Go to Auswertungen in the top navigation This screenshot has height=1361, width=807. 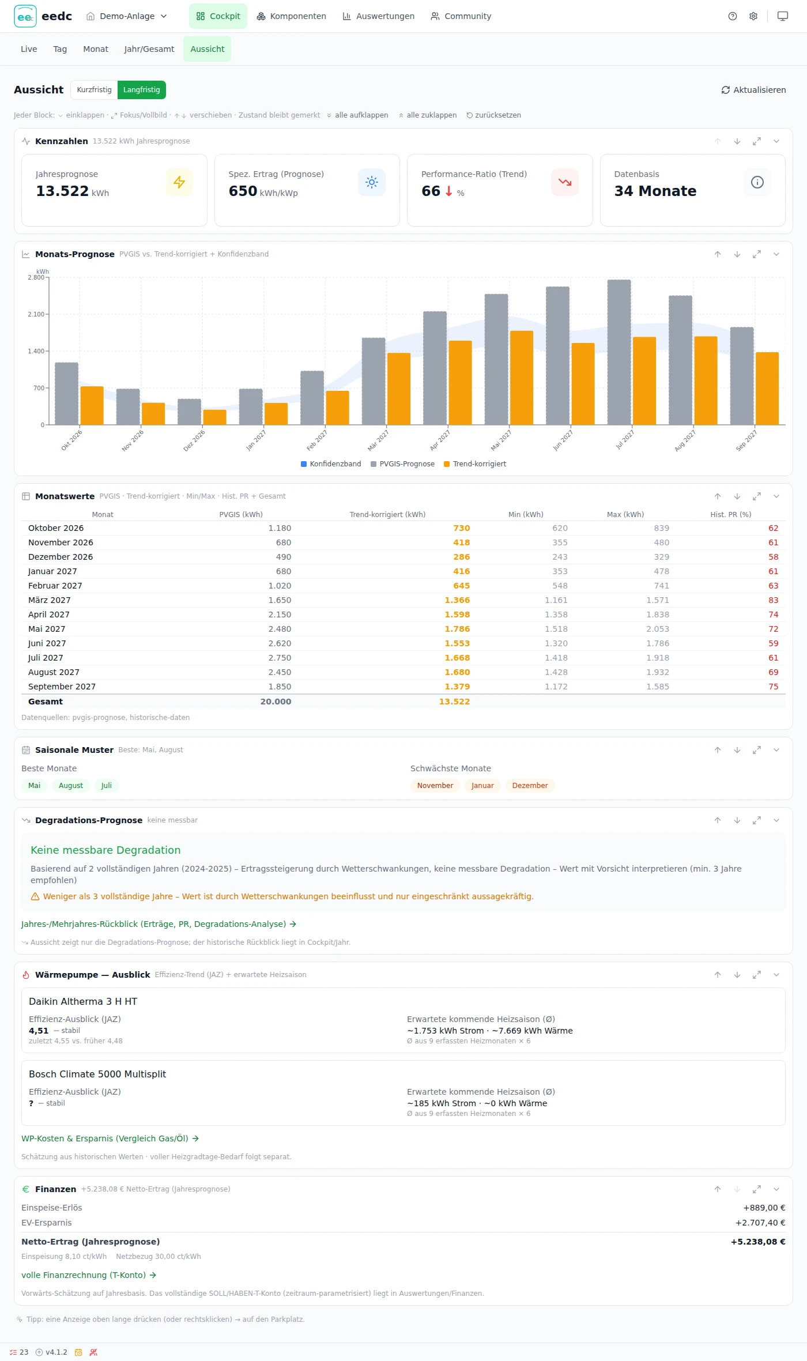pyautogui.click(x=379, y=16)
